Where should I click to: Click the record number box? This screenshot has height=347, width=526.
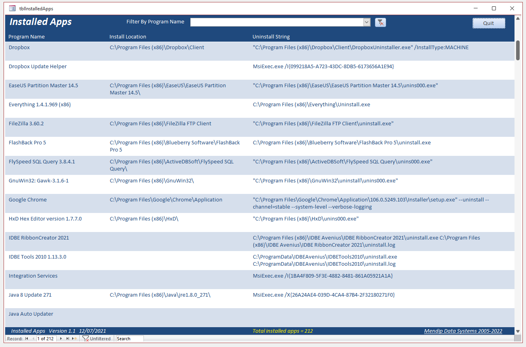[x=46, y=339]
